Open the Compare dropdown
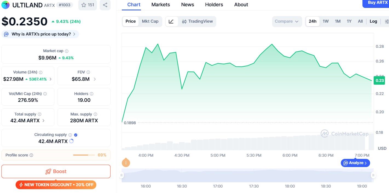The height and width of the screenshot is (193, 389). coord(287,22)
